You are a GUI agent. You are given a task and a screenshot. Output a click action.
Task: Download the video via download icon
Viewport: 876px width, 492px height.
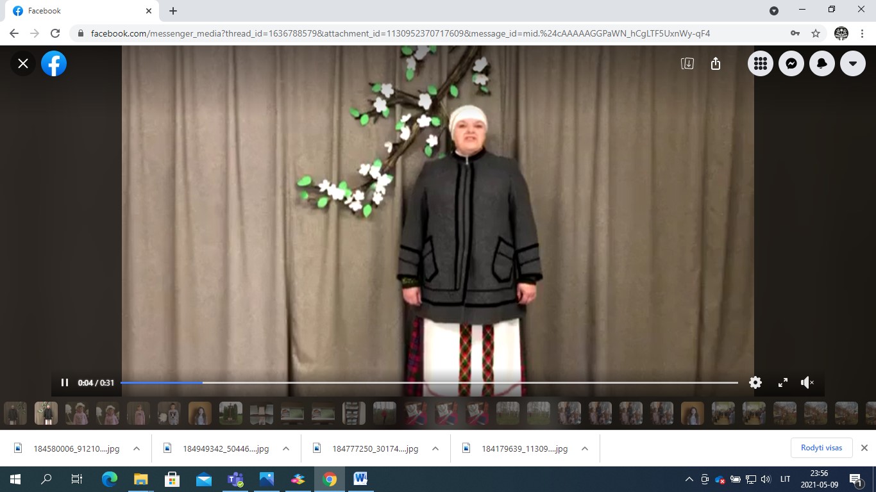(687, 63)
